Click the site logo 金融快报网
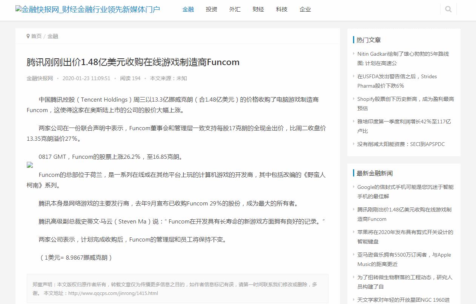476x304 pixels. 88,9
